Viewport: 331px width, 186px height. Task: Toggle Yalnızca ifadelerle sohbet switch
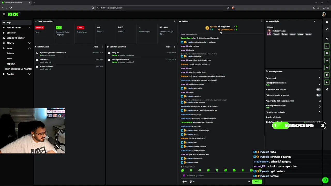319,95
